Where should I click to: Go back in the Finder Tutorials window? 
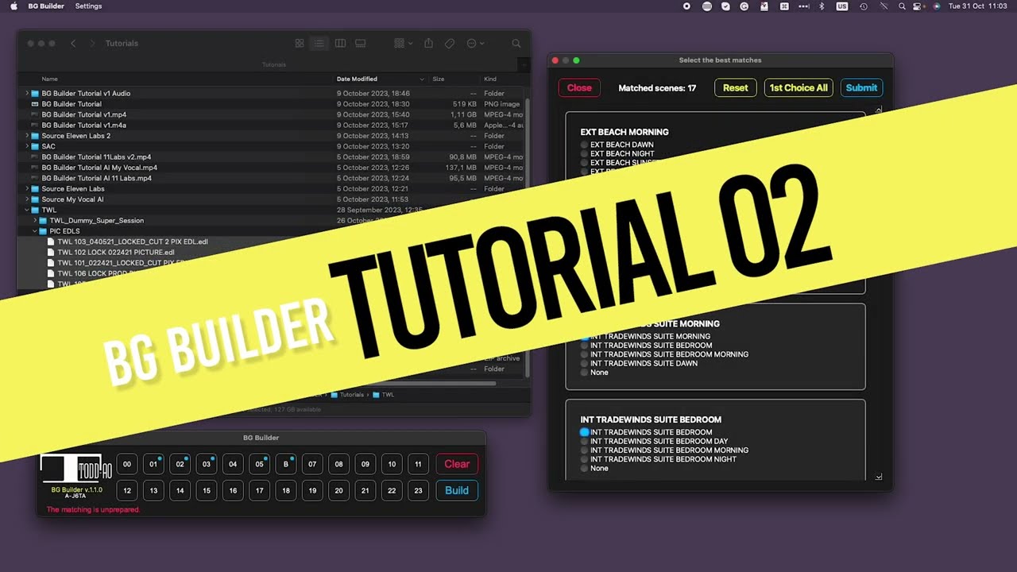pos(73,44)
